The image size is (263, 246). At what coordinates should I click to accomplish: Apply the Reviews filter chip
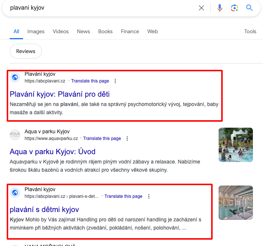point(26,51)
